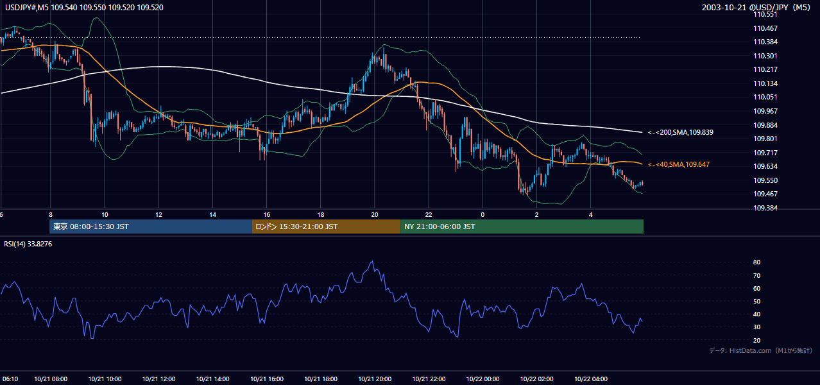Click the 10/21 20:00 time label
The width and height of the screenshot is (820, 385).
375,379
